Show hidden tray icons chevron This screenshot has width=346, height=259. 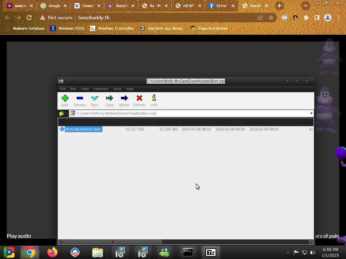point(288,253)
